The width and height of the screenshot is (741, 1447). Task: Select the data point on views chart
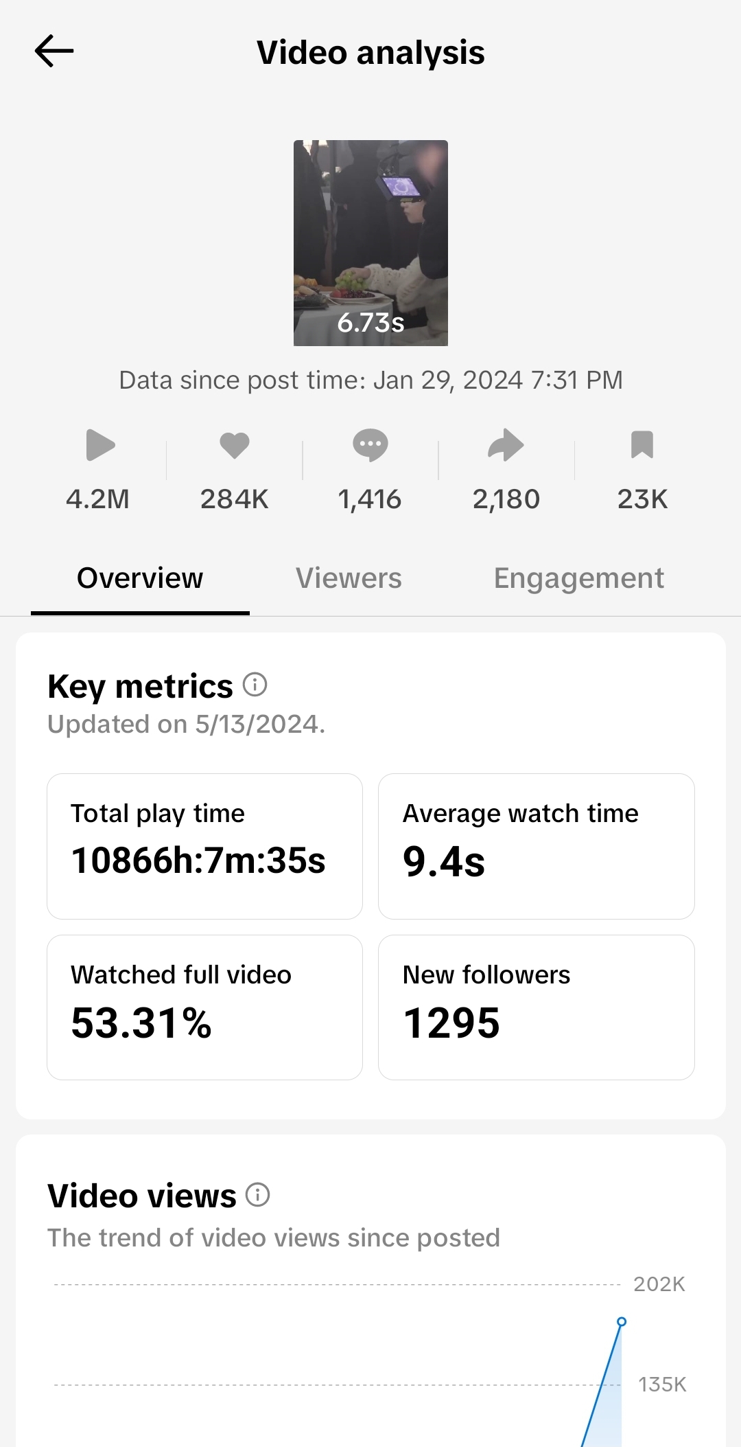pyautogui.click(x=622, y=1321)
